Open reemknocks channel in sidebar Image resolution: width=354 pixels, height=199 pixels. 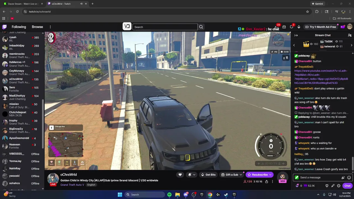tap(22, 56)
